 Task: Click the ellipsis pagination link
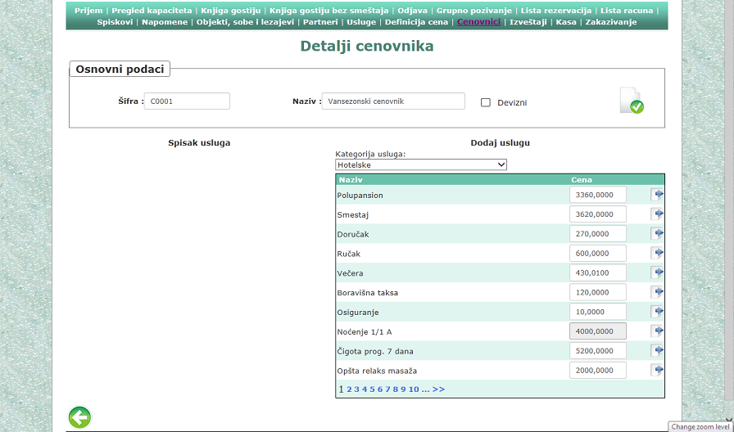click(x=425, y=389)
